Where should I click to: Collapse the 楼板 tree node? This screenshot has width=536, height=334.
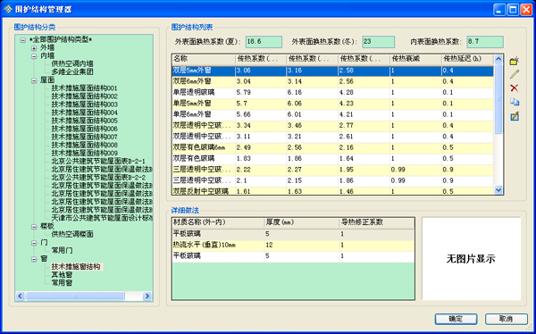pos(34,226)
